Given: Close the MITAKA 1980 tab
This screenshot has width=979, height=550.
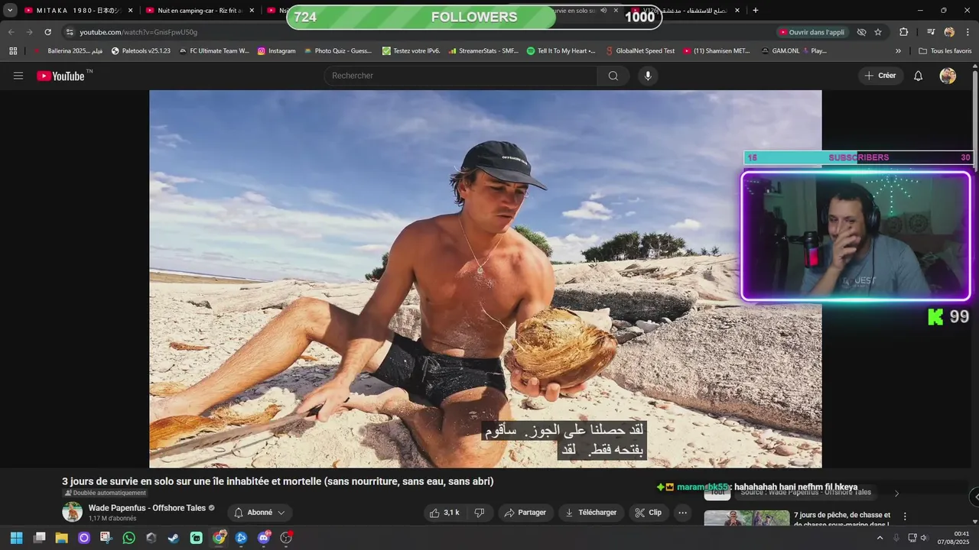Looking at the screenshot, I should pos(130,11).
